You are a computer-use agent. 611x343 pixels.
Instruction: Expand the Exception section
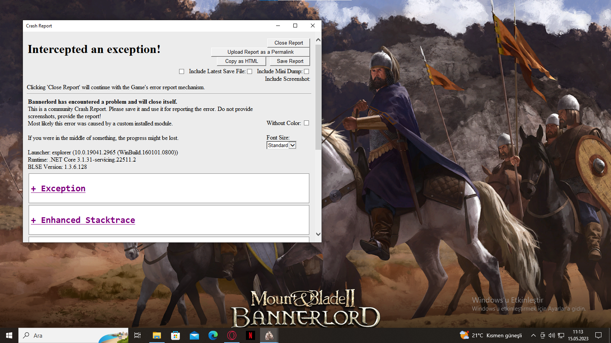point(58,189)
